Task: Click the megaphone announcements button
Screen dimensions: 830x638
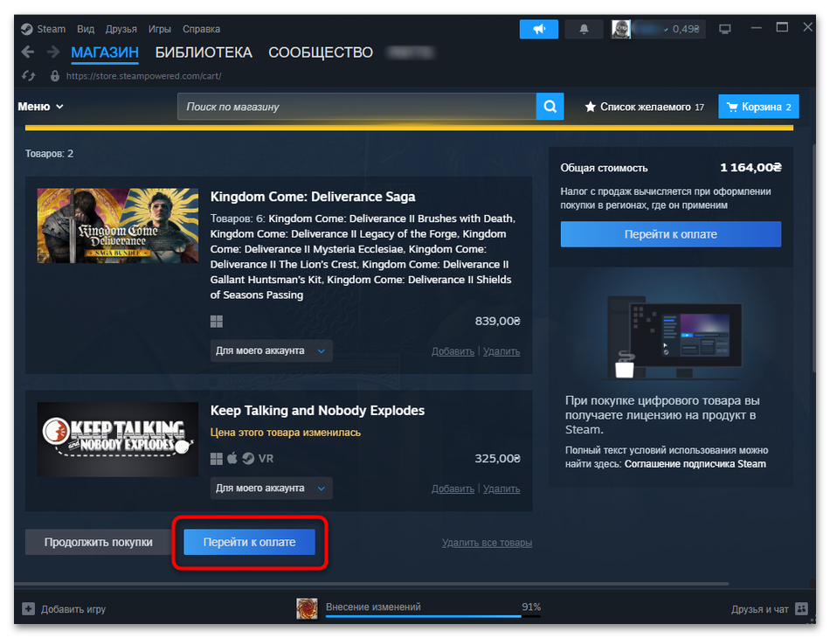Action: coord(539,29)
